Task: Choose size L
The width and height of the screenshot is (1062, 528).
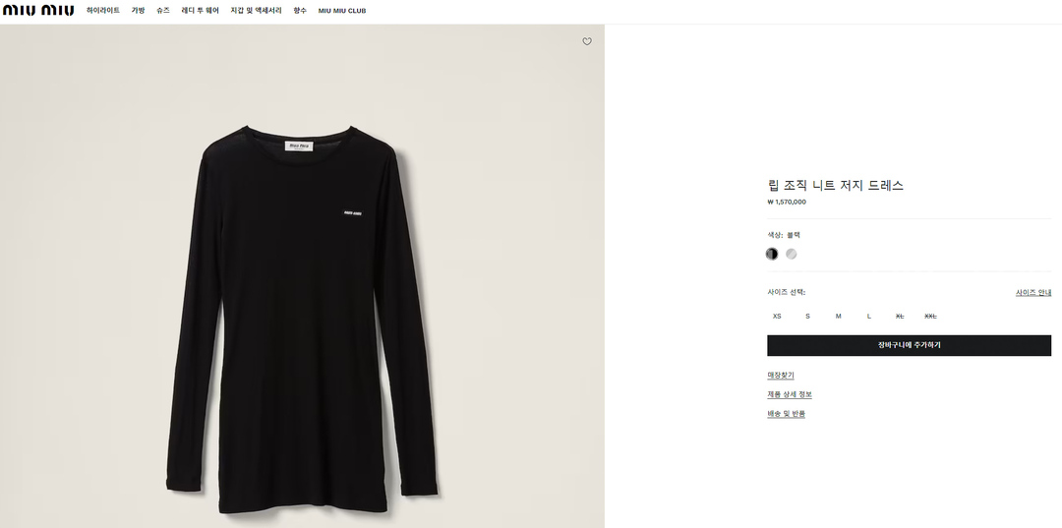Action: [868, 316]
